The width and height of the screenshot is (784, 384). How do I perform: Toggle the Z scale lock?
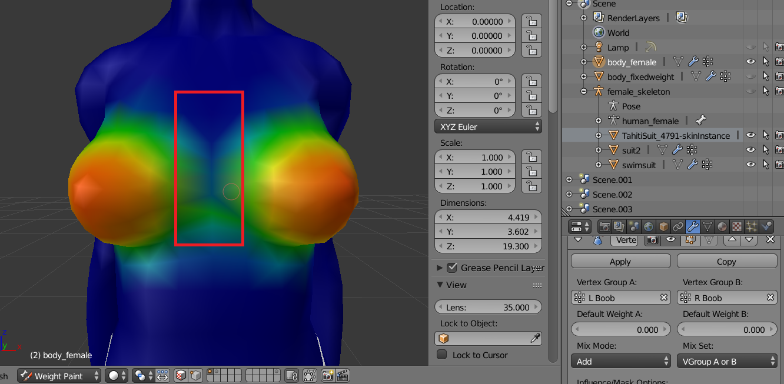[x=532, y=186]
